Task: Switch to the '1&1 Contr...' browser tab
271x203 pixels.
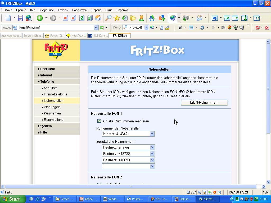Action: (x=98, y=36)
